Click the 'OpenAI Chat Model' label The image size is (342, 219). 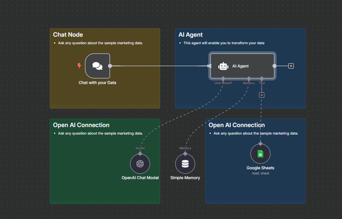[x=140, y=178]
